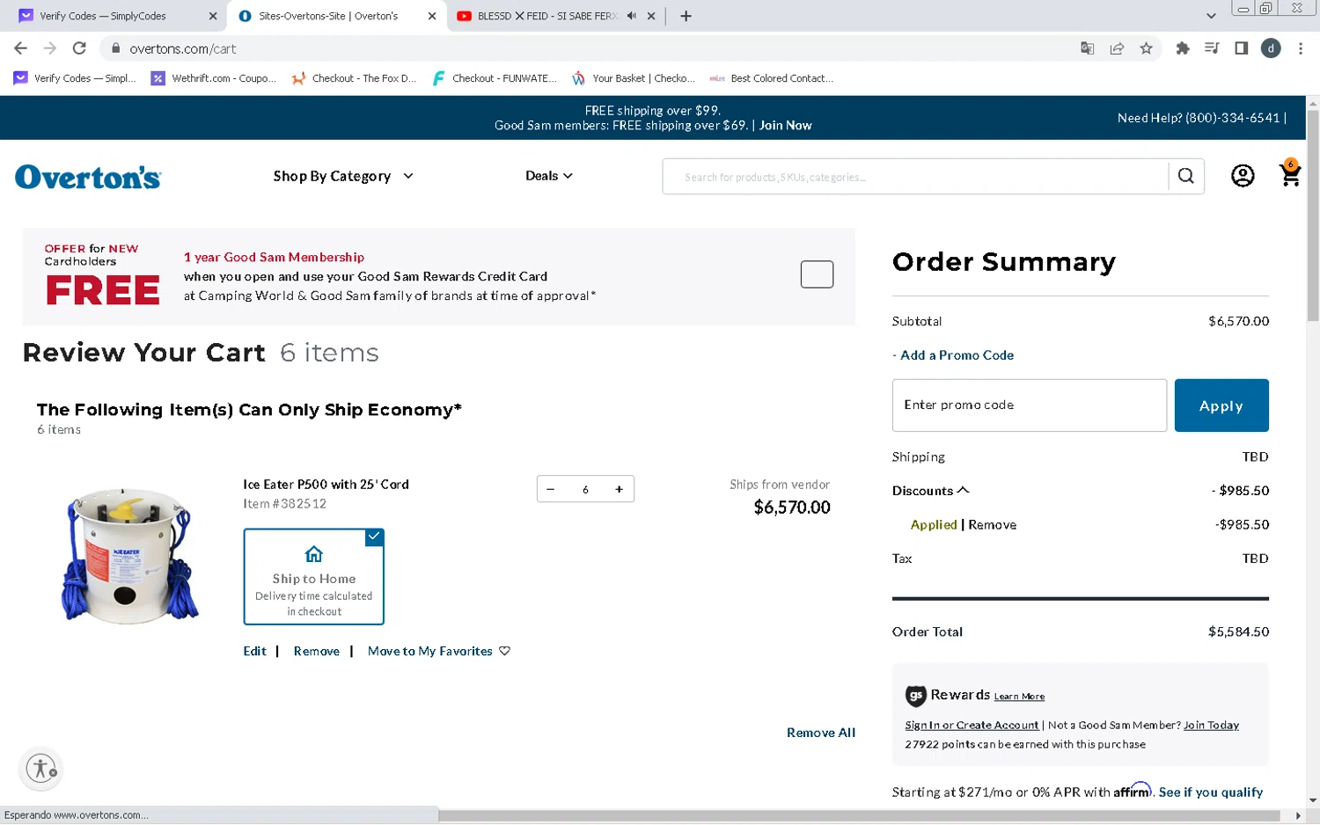
Task: Click See if you qualify Affirm link
Action: tap(1210, 792)
